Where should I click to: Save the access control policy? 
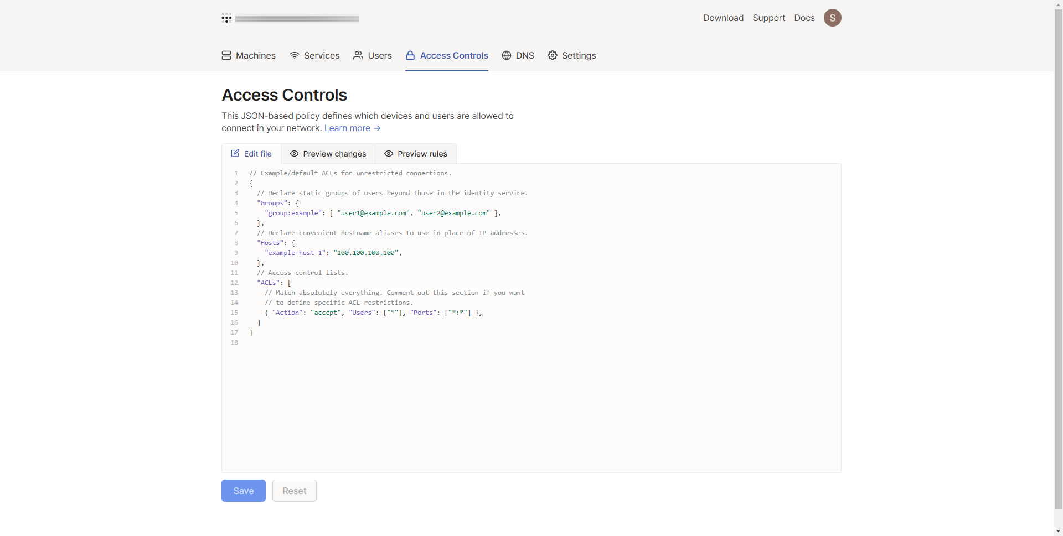244,491
